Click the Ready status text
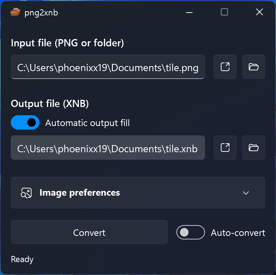Screen dimensions: 276x275 click(22, 259)
